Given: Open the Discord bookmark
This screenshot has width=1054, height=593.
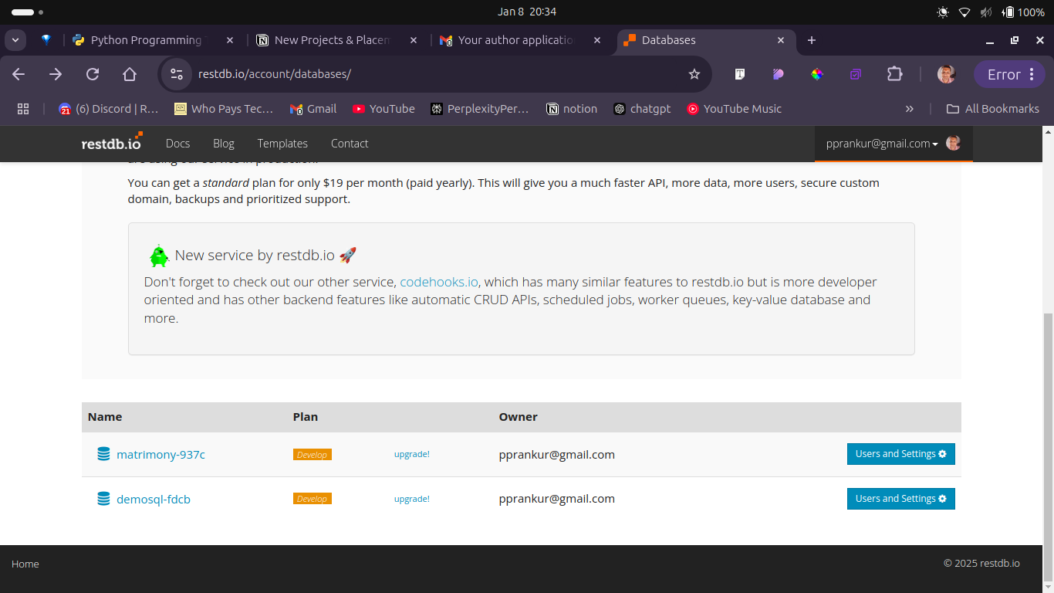Looking at the screenshot, I should [109, 109].
